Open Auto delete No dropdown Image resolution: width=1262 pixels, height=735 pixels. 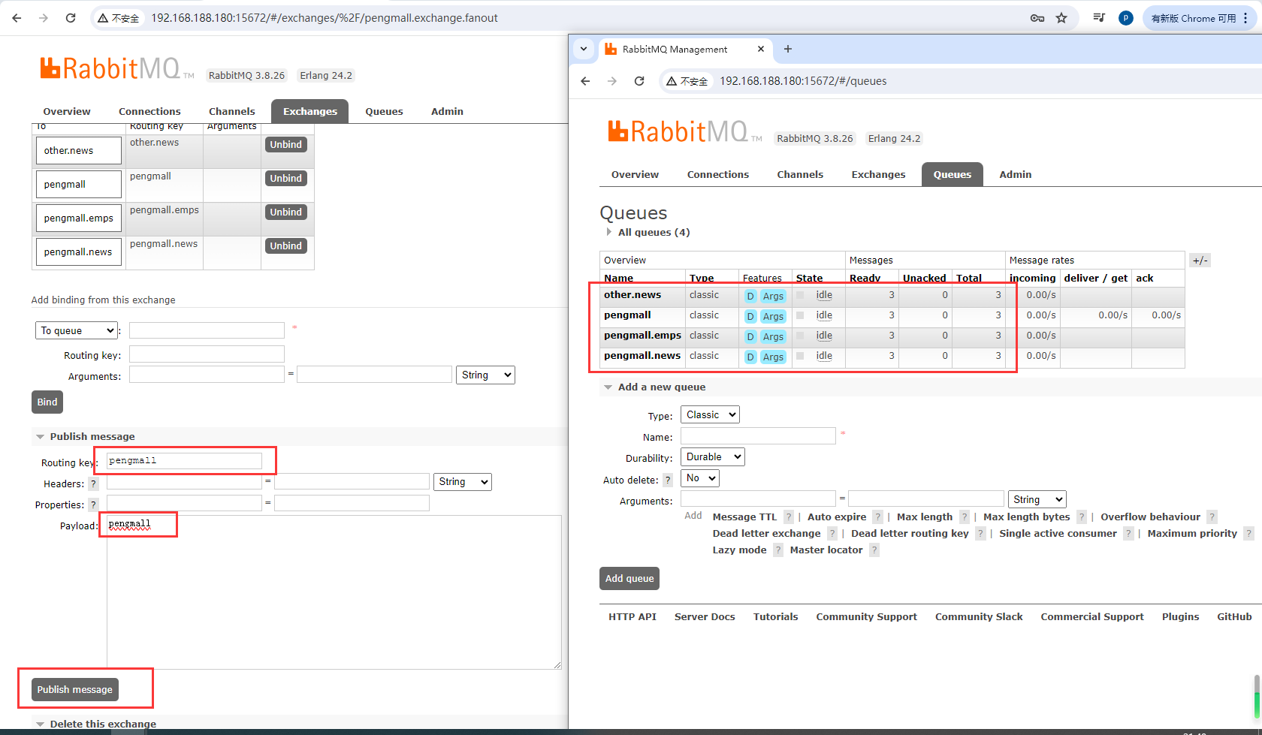click(x=700, y=477)
